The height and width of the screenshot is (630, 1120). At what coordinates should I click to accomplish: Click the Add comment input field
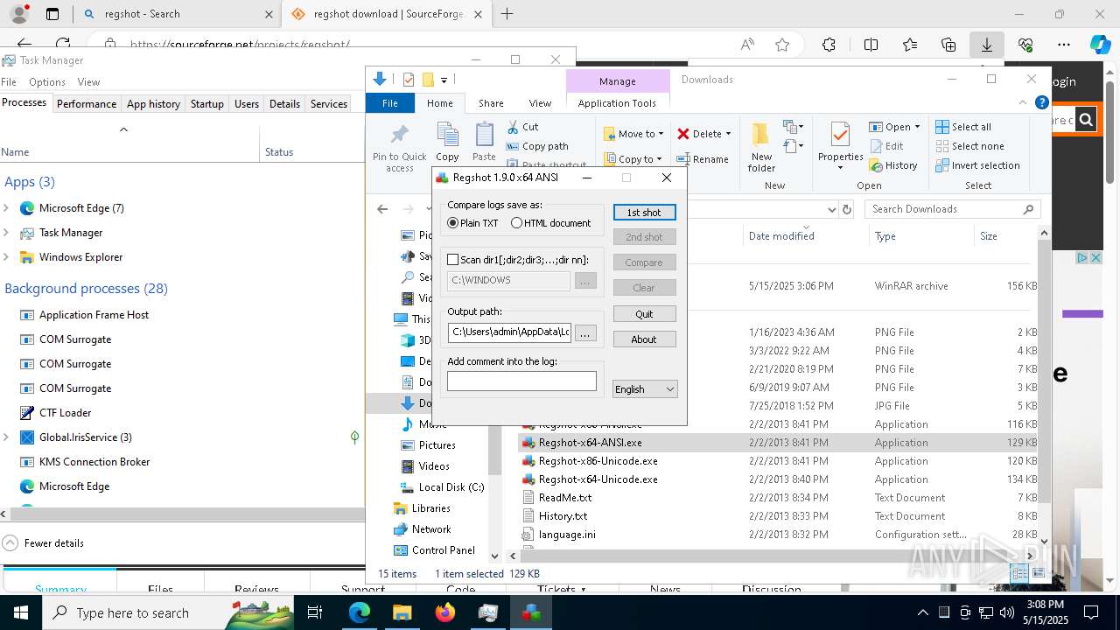point(521,381)
